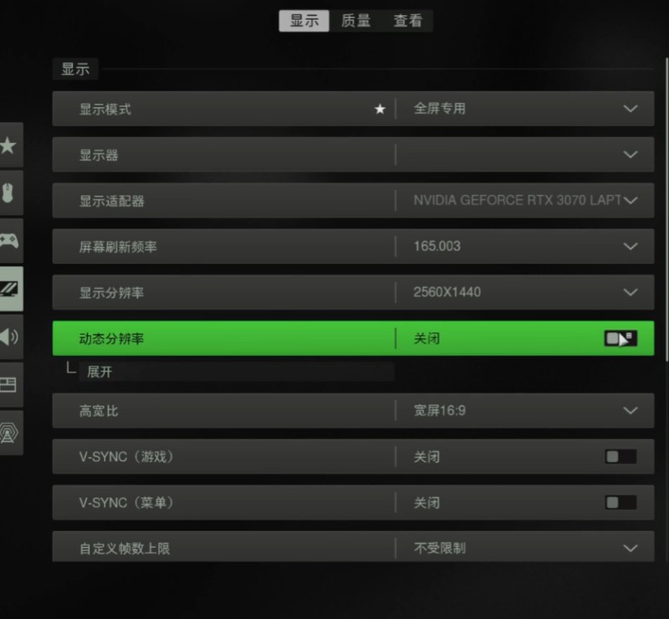Switch to the 查看 tab
The width and height of the screenshot is (669, 619).
click(x=407, y=20)
